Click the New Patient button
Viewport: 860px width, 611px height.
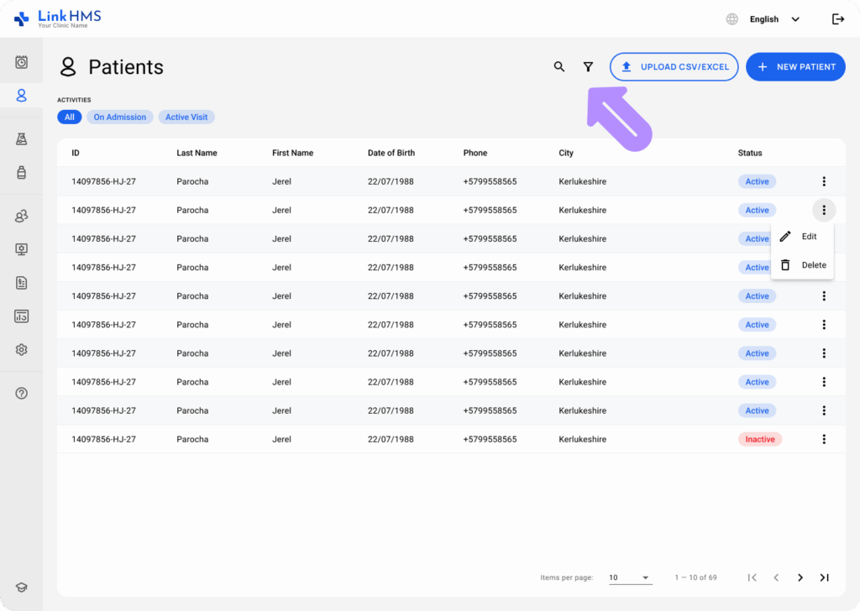point(795,67)
